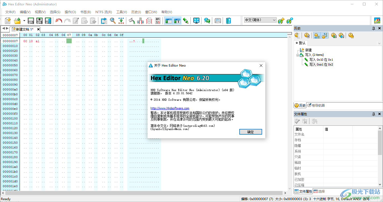
Task: Click hex byte a1 in first row
Action: coord(37,41)
